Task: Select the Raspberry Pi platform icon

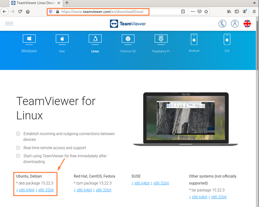Action: coord(161,44)
